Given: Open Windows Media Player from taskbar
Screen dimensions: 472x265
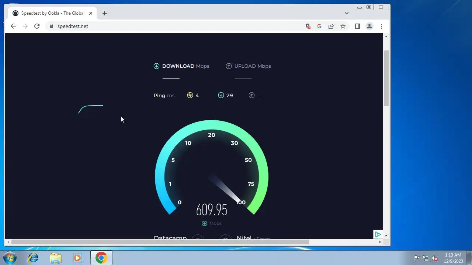Looking at the screenshot, I should [x=78, y=258].
